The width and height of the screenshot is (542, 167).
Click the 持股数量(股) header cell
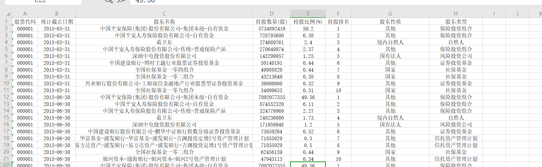(x=272, y=22)
